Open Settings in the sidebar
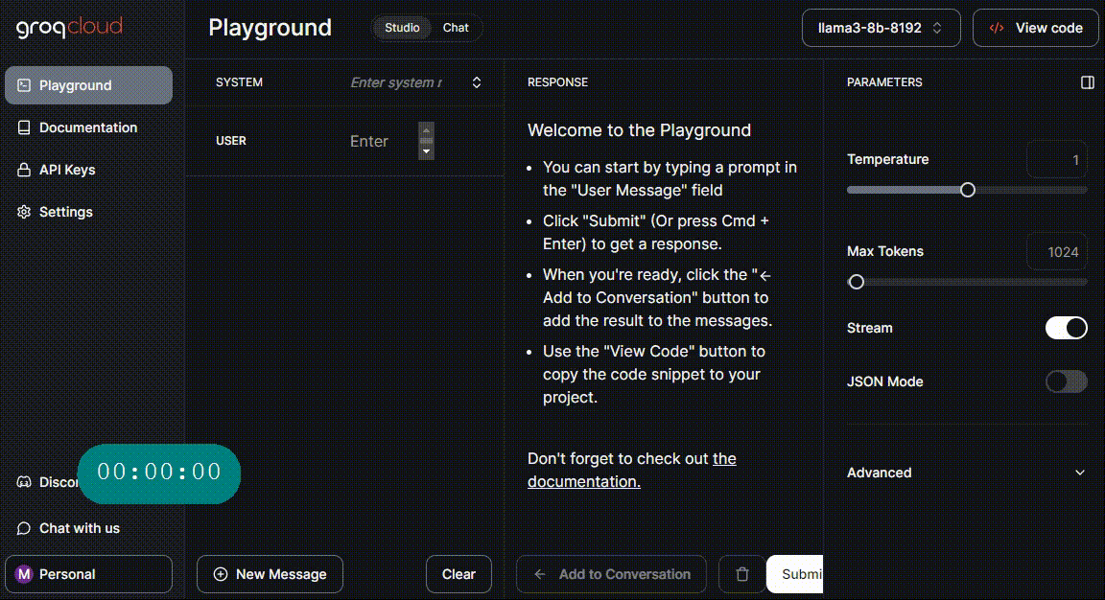This screenshot has height=600, width=1105. click(65, 212)
